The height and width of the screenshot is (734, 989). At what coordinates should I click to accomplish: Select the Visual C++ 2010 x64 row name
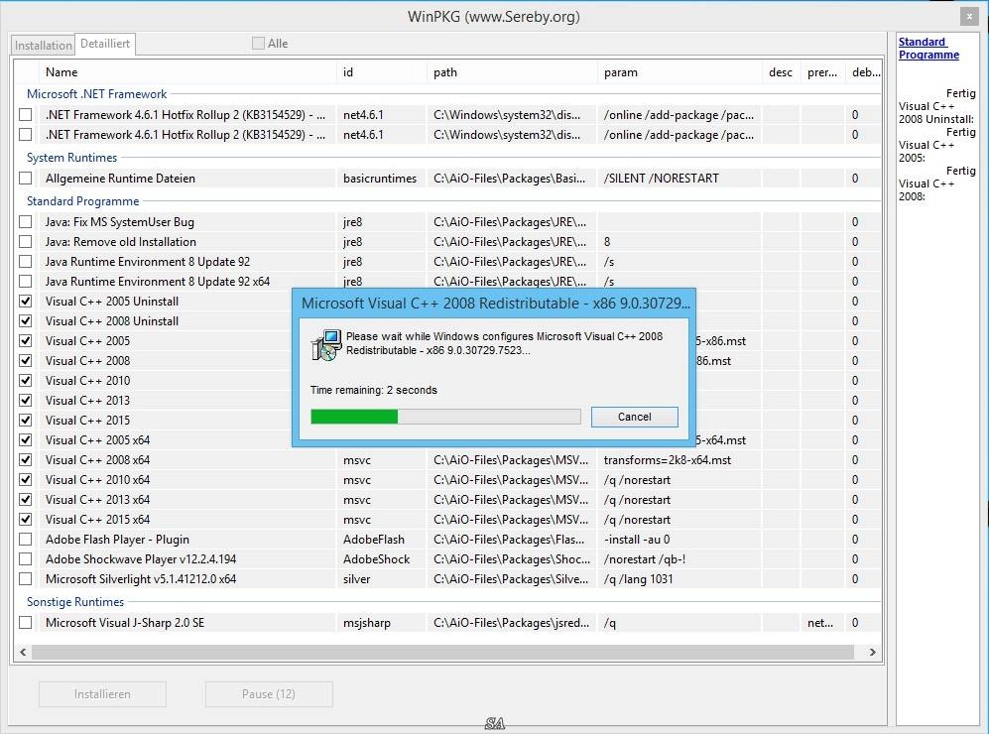(98, 479)
